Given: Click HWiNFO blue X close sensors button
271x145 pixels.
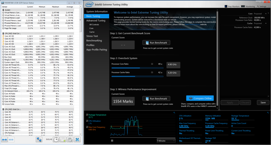Looking at the screenshot, I should tap(77, 139).
